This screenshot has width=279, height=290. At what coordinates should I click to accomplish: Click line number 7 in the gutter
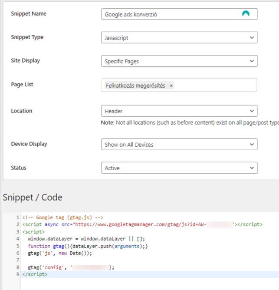(18, 260)
